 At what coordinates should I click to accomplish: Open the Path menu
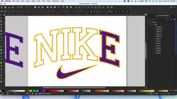click(39, 1)
